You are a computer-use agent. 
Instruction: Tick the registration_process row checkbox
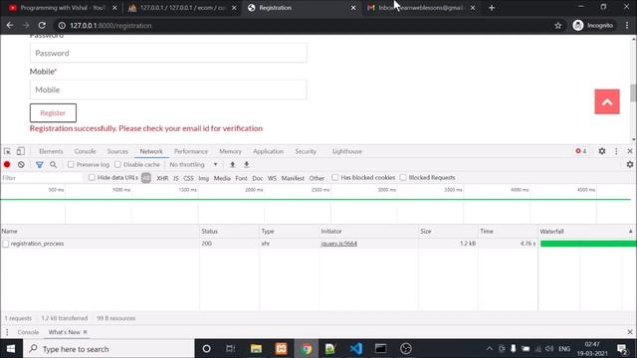point(6,244)
